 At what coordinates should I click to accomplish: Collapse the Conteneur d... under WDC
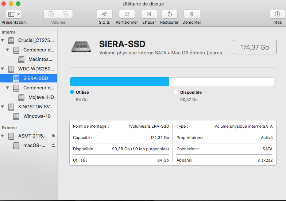[7, 88]
